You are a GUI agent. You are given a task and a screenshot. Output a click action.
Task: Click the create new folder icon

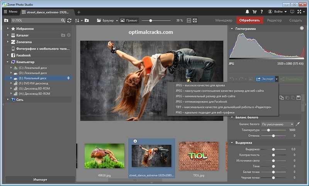click(87, 20)
